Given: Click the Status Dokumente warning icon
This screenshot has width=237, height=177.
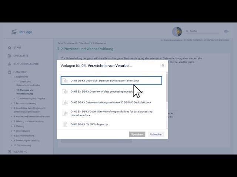Looking at the screenshot, I should (x=10, y=64).
